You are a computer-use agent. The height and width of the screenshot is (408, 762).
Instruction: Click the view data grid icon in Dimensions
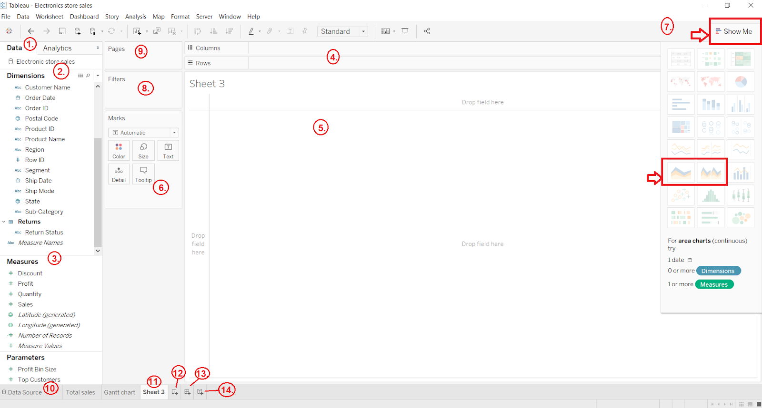(x=80, y=76)
